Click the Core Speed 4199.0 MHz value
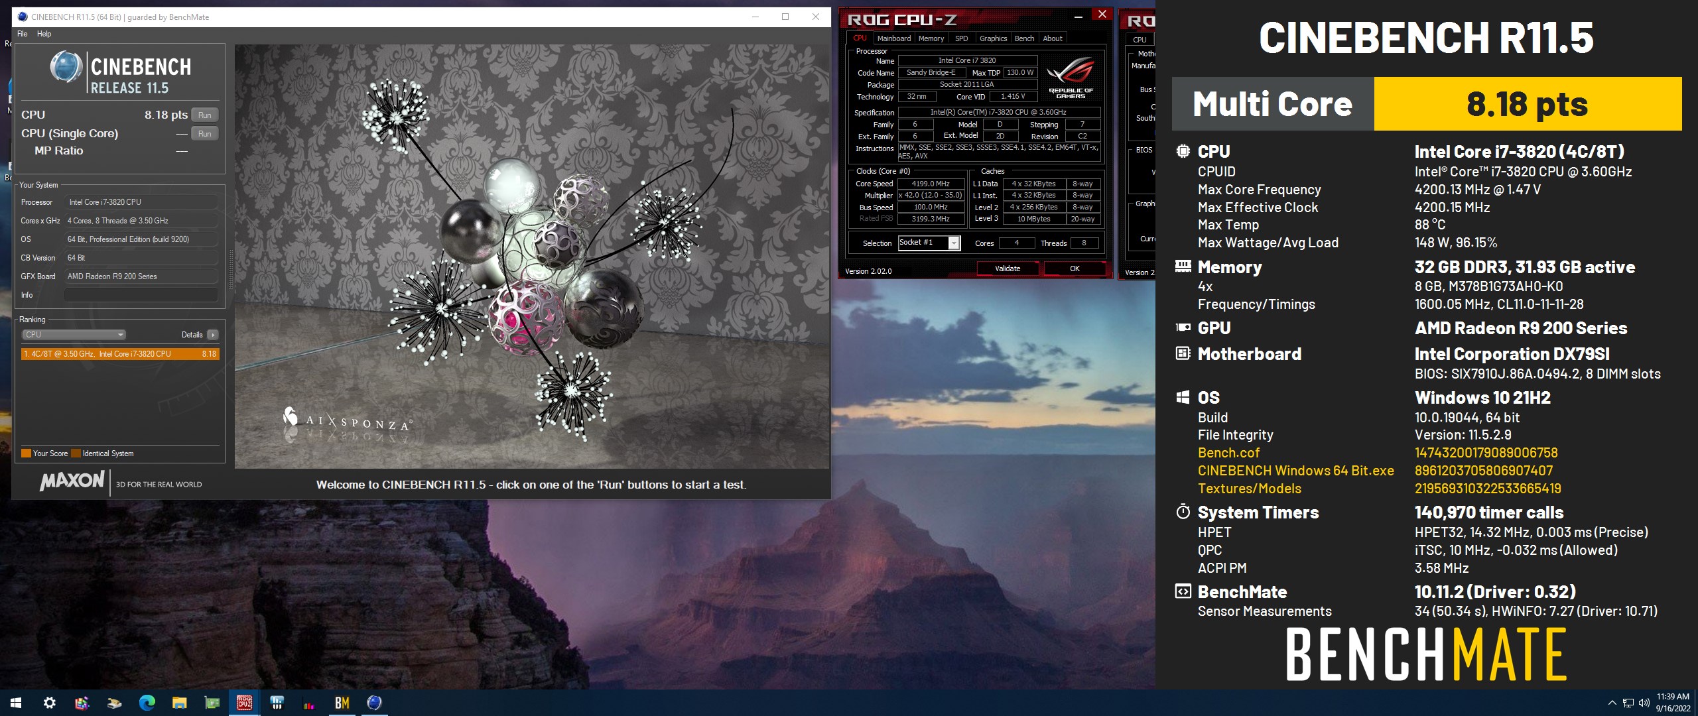 (x=931, y=184)
